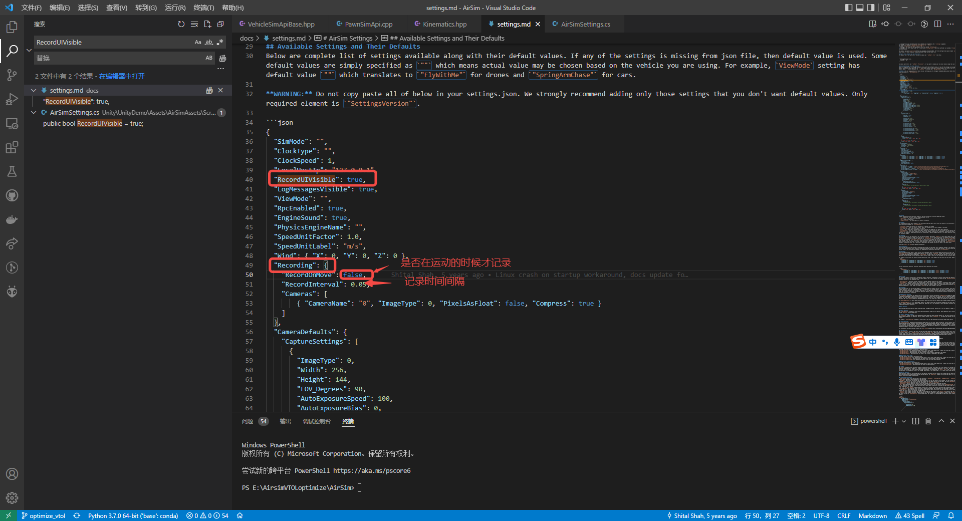
Task: Collapse all search results
Action: [x=220, y=24]
